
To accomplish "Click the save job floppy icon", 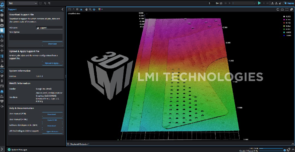I will (40, 3).
